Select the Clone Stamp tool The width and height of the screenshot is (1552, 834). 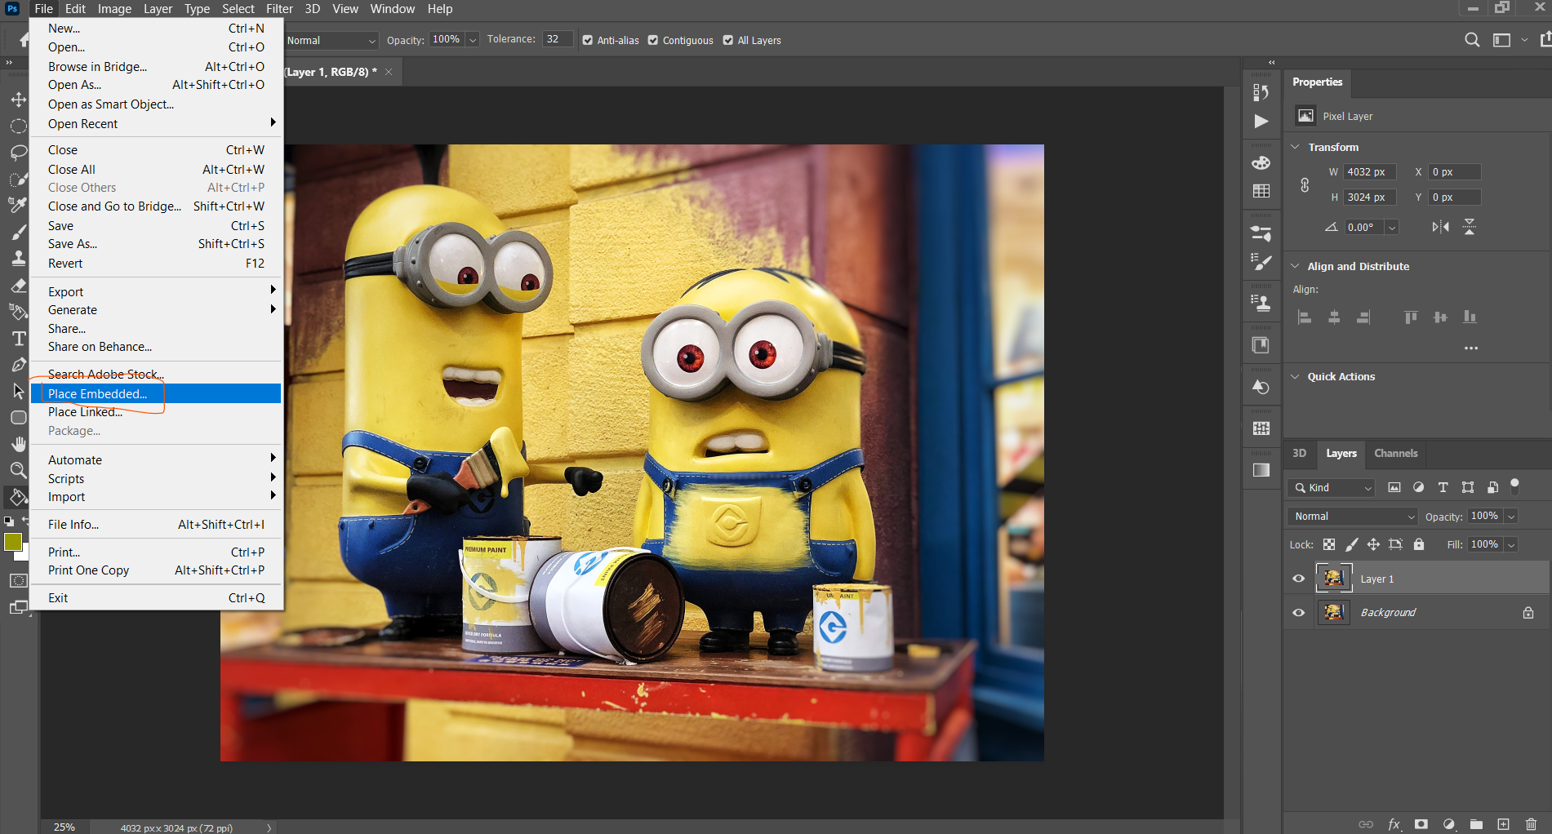[x=18, y=258]
